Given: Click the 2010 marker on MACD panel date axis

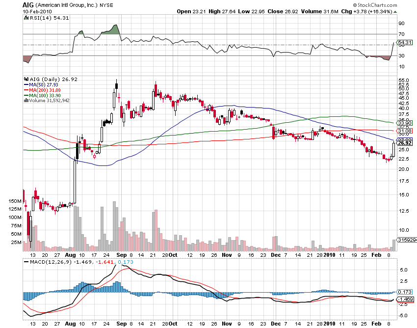Looking at the screenshot, I should [x=329, y=324].
